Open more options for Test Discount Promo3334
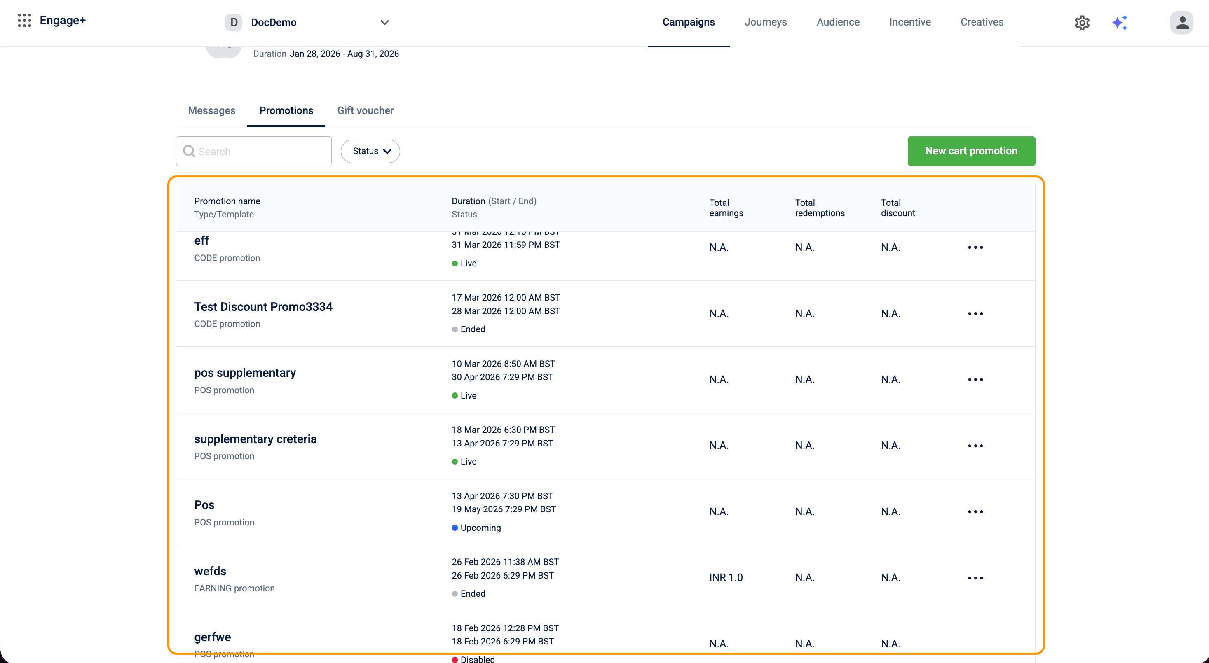The image size is (1209, 663). [975, 313]
